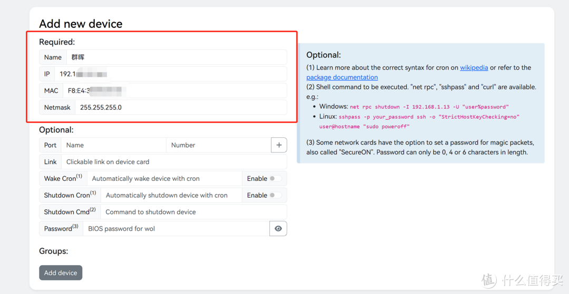Click the Add new device heading
569x294 pixels.
point(81,24)
